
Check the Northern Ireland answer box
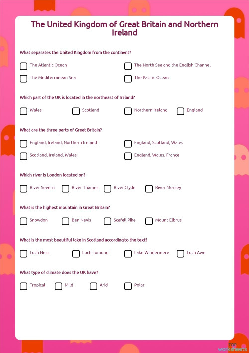coord(128,111)
